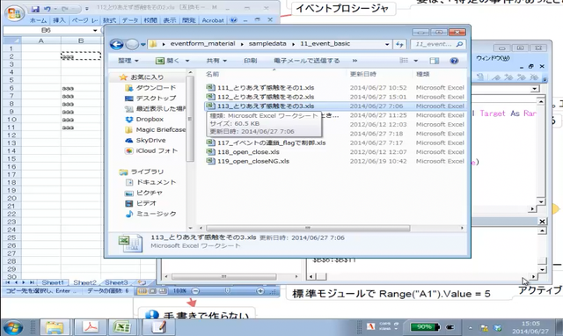The image size is (563, 336).
Task: Switch to Page Break Preview view button
Action: click(x=163, y=291)
